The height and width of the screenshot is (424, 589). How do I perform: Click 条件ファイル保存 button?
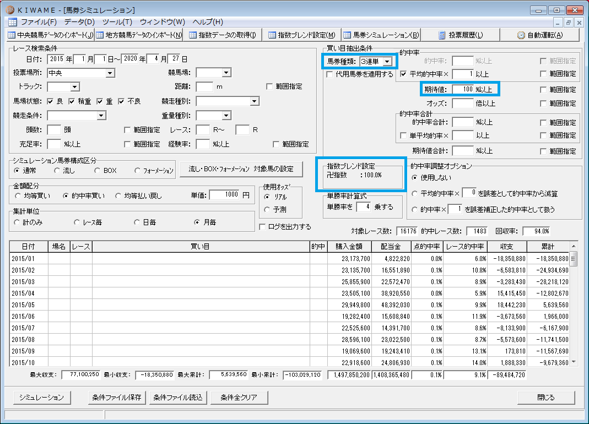[x=117, y=398]
